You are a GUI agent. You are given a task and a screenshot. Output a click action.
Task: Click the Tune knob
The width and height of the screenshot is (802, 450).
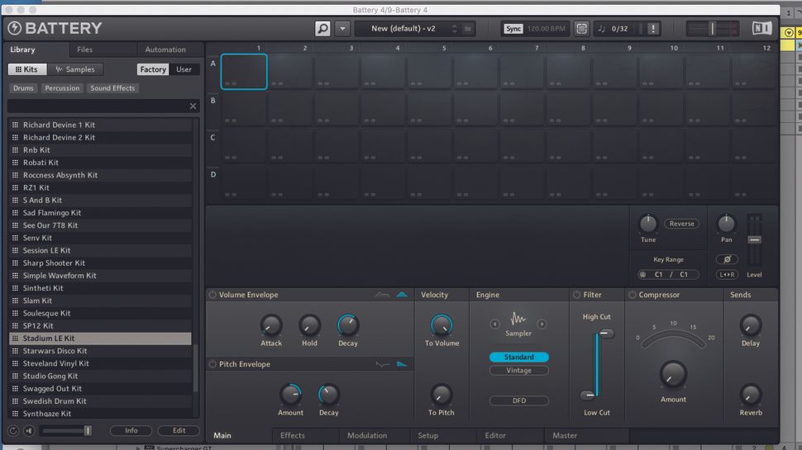pyautogui.click(x=648, y=223)
